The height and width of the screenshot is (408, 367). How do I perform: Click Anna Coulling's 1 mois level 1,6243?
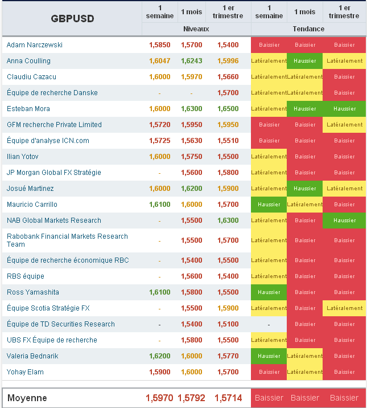pos(192,61)
